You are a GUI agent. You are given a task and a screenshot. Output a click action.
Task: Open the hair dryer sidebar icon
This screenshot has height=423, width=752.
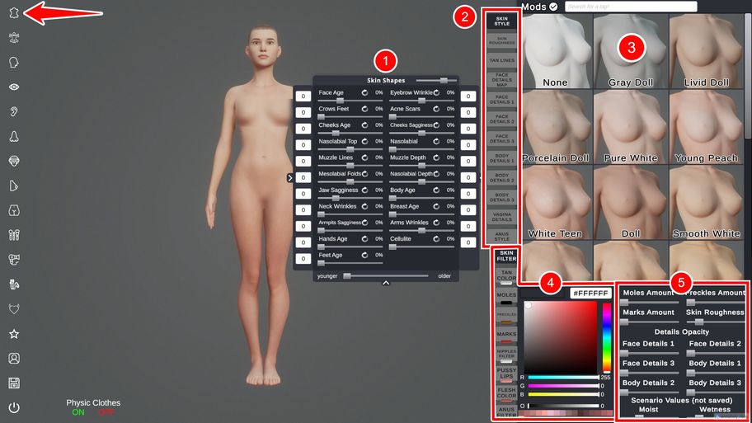pyautogui.click(x=14, y=260)
